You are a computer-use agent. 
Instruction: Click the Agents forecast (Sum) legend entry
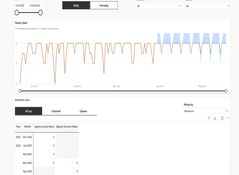(48, 29)
